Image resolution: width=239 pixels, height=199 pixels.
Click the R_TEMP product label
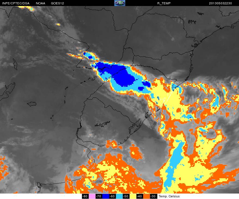click(x=164, y=3)
